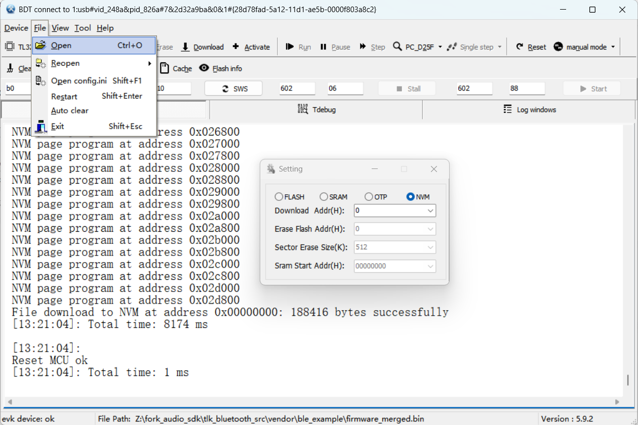The image size is (638, 425).
Task: Click the chip type icon beside TL32
Action: click(10, 47)
